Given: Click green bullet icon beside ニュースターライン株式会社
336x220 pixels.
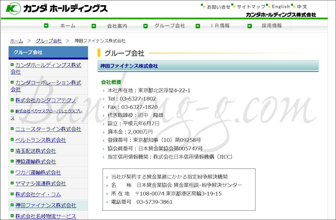Looking at the screenshot, I should coord(12,128).
